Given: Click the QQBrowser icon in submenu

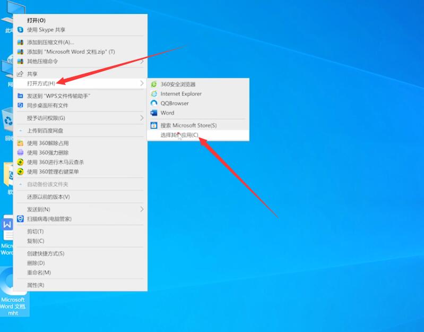Looking at the screenshot, I should click(x=154, y=103).
